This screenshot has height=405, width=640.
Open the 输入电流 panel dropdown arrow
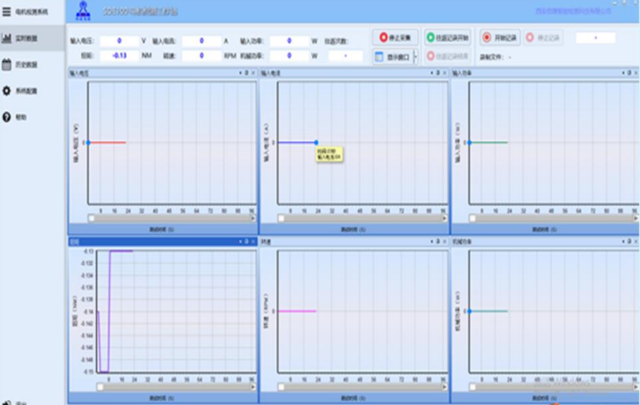click(x=431, y=73)
